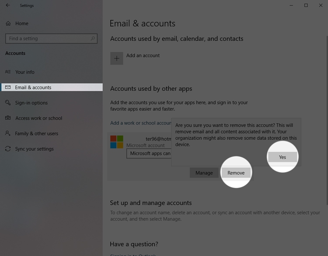Click the Sync your settings icon

coord(8,149)
